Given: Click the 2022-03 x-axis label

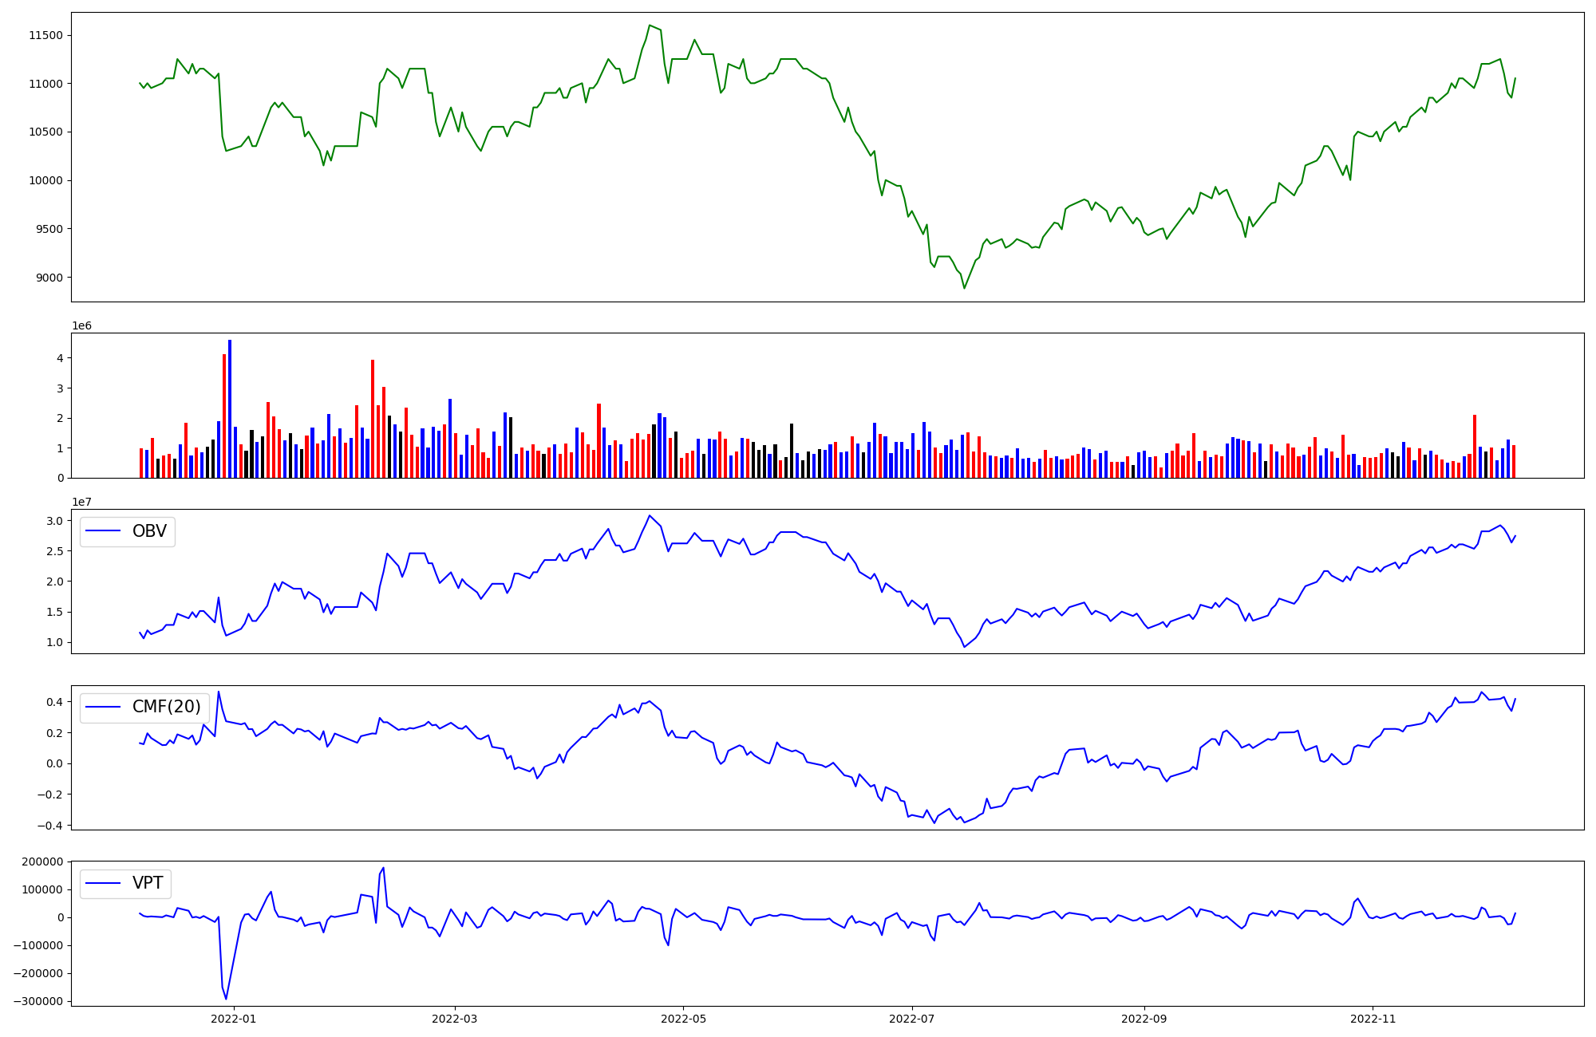Looking at the screenshot, I should (455, 1019).
